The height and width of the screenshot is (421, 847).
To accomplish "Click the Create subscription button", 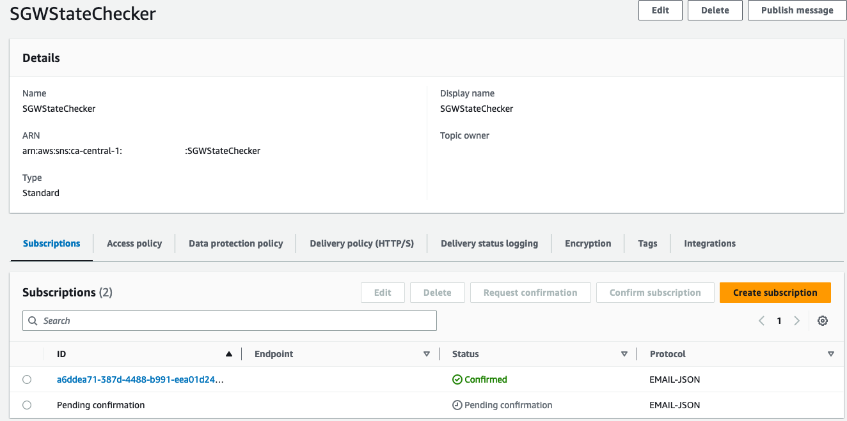I will (x=775, y=292).
